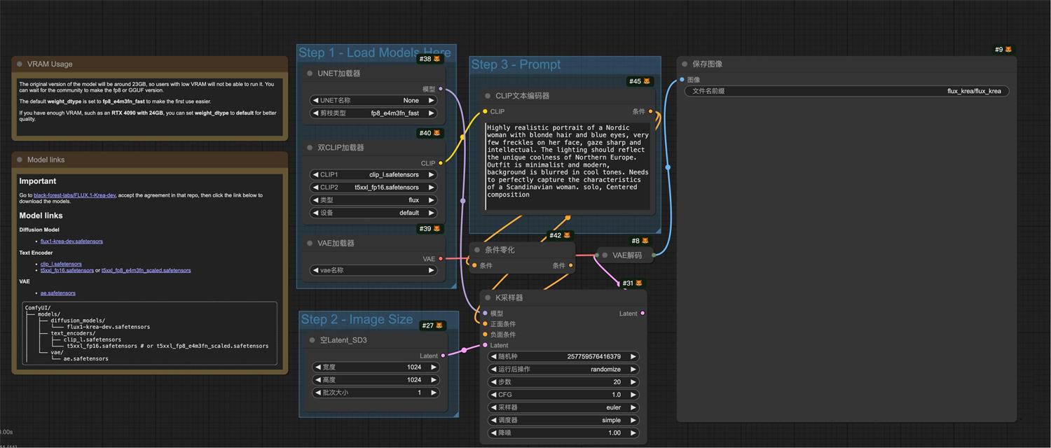Click the CLIP input port on CLIP文本编码器

click(x=485, y=111)
